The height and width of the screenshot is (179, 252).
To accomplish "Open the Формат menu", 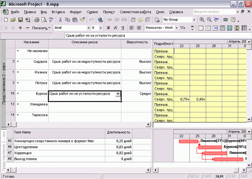I will 76,12.
